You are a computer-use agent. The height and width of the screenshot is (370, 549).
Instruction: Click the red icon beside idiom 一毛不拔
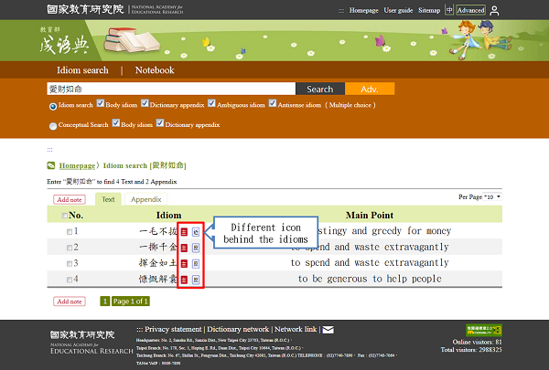tap(184, 232)
